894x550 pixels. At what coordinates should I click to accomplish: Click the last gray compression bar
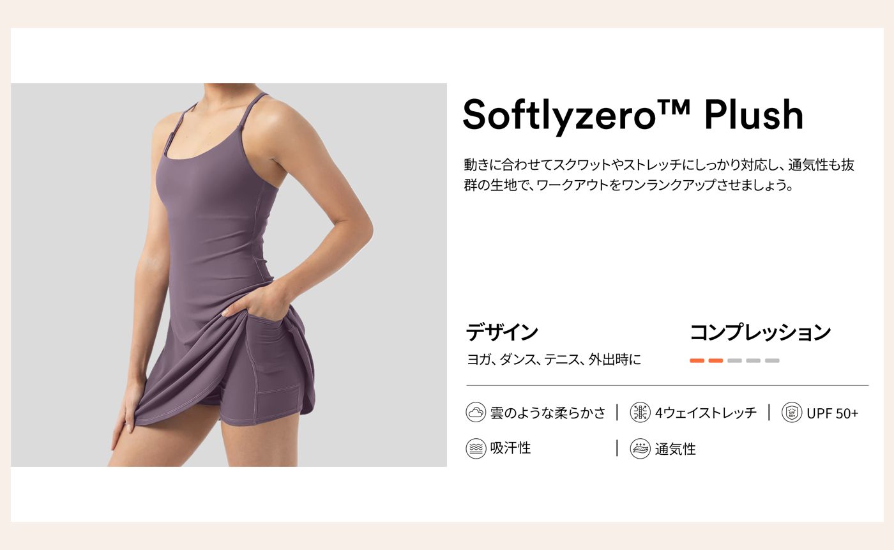click(x=772, y=361)
